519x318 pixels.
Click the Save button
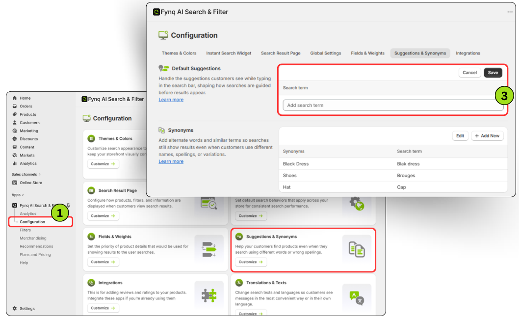coord(493,73)
